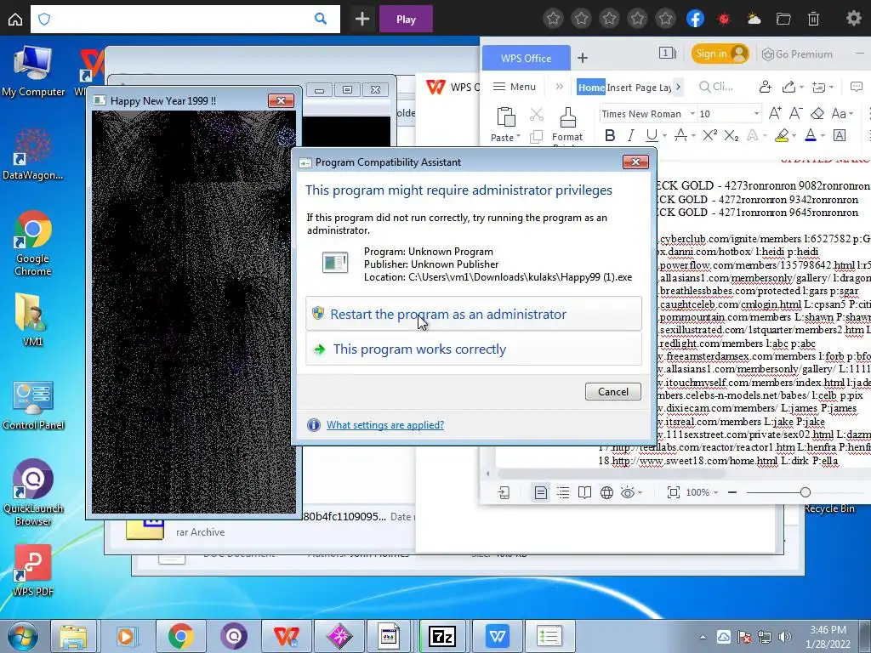Click Eye Protection mode icon
This screenshot has height=653, width=871.
pos(628,492)
